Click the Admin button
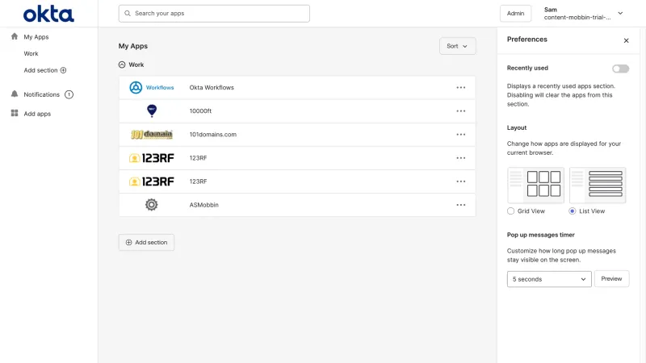Screen dimensions: 646x363 [x=515, y=13]
